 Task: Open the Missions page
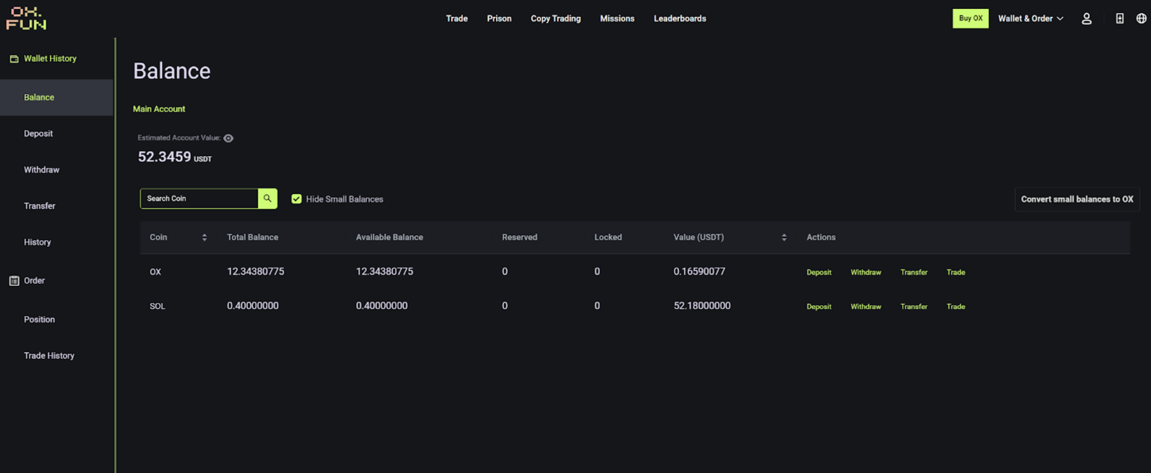pos(617,19)
